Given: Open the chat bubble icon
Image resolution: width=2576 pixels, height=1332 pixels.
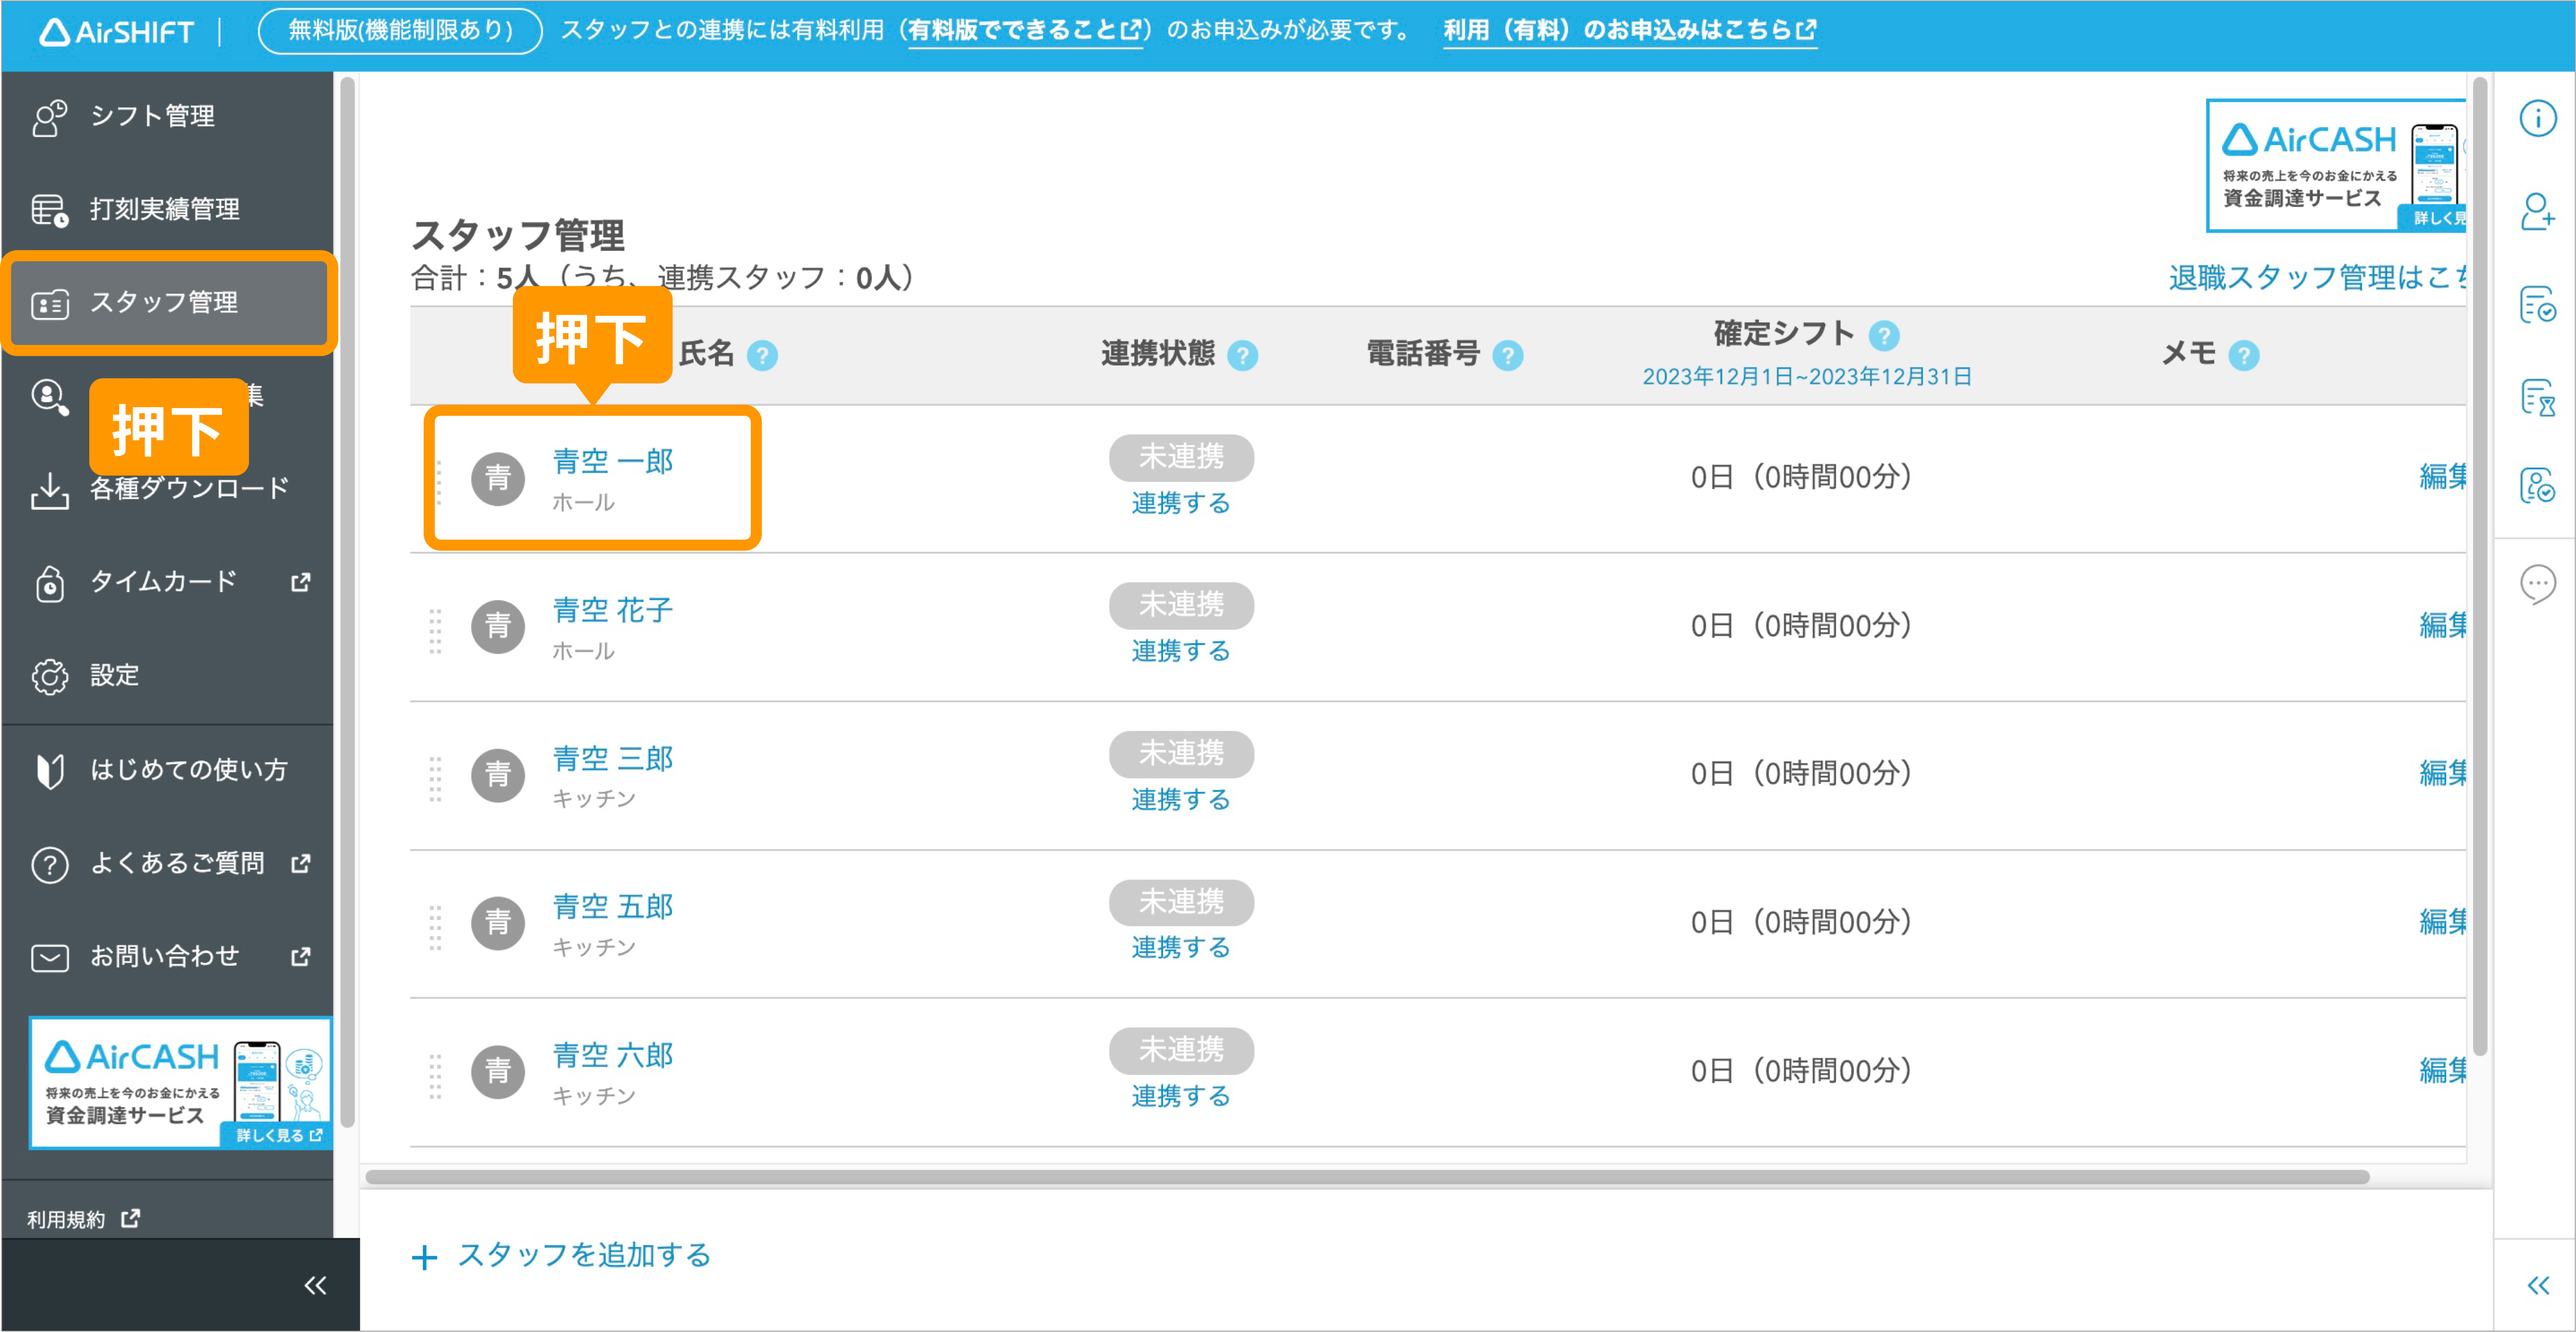Looking at the screenshot, I should coord(2537,584).
